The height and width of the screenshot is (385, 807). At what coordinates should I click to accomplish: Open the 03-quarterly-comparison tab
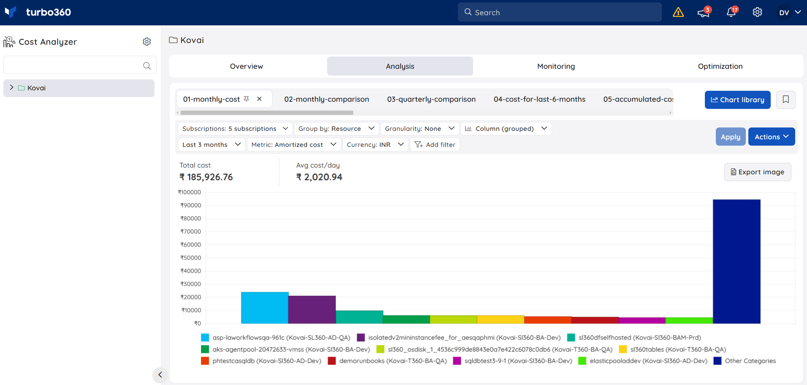(431, 99)
